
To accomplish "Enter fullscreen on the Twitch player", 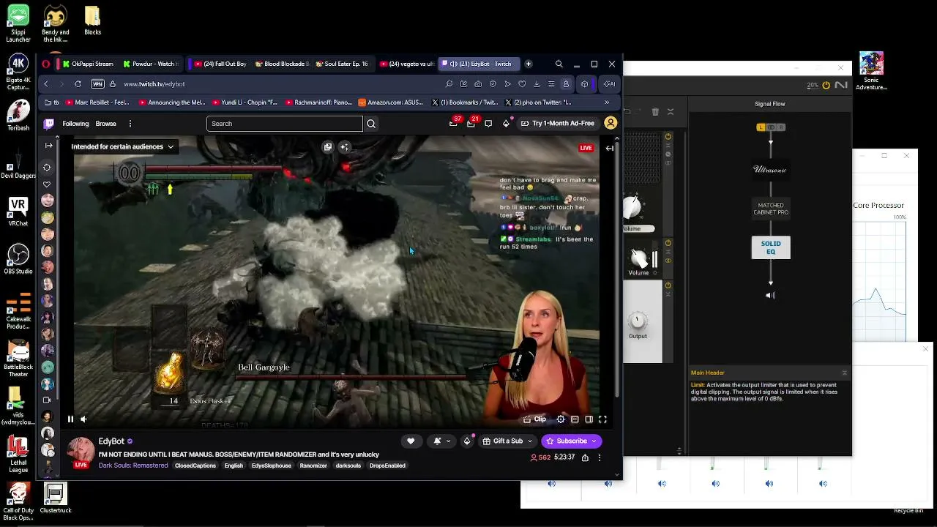I will click(x=602, y=419).
